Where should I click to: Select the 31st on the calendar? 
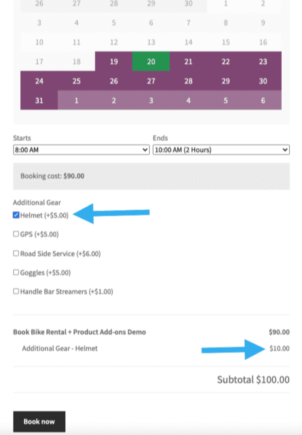tap(39, 101)
